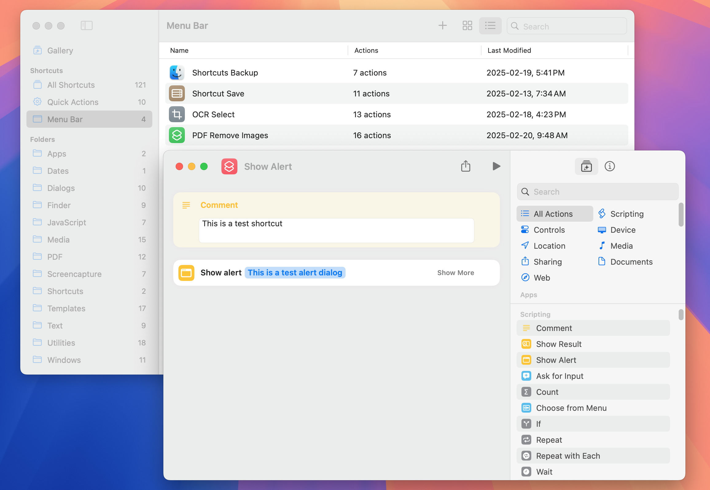Share the Show Alert shortcut
710x490 pixels.
(466, 166)
